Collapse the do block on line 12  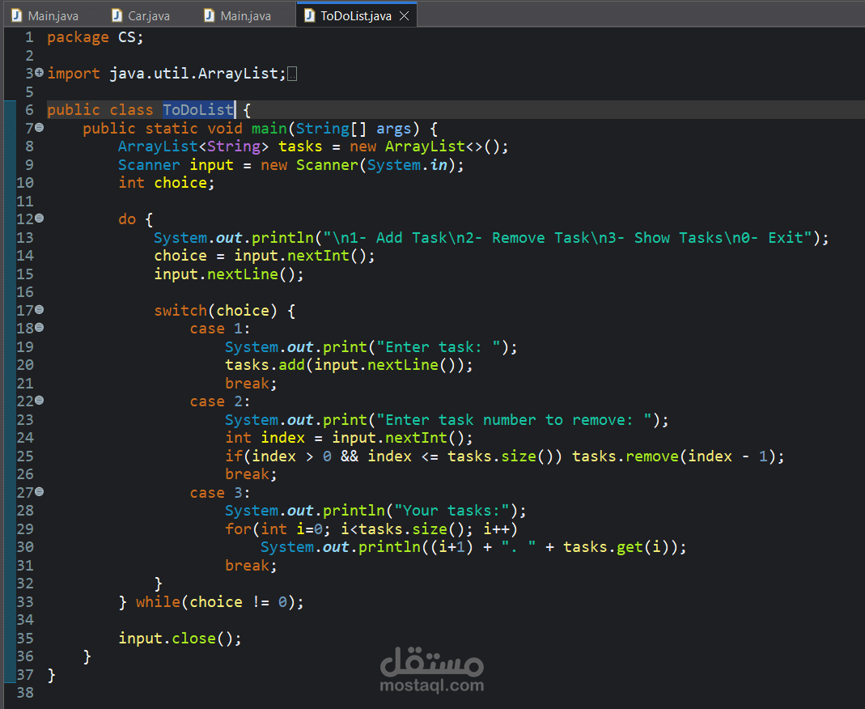click(39, 219)
